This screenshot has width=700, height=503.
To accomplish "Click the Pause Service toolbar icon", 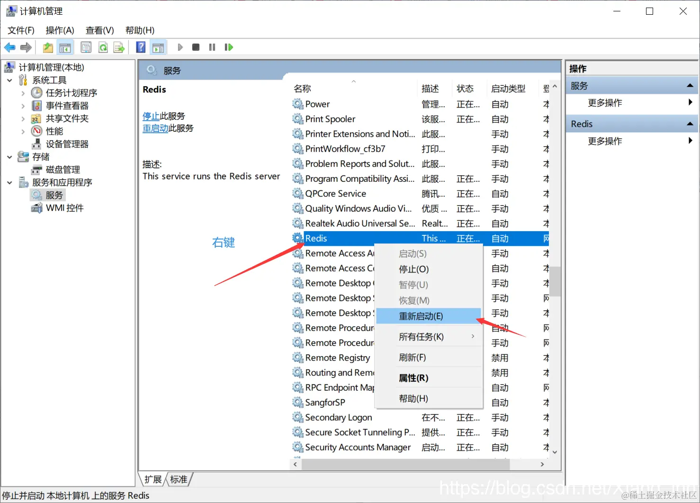I will pos(212,47).
